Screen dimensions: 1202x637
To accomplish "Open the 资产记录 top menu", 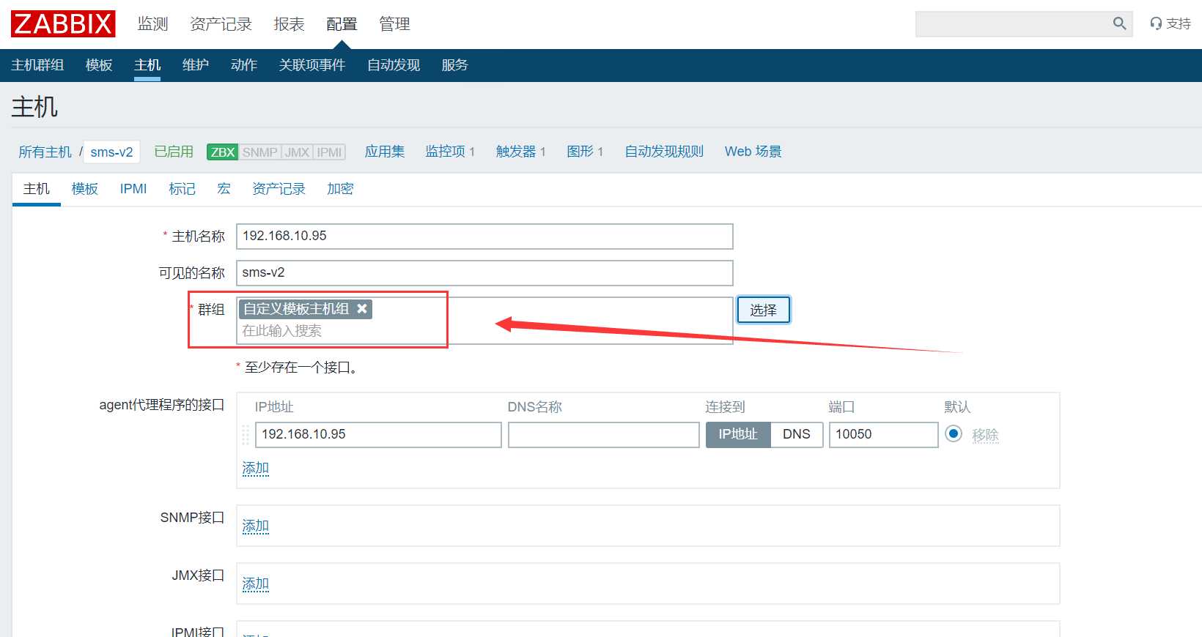I will pyautogui.click(x=221, y=24).
